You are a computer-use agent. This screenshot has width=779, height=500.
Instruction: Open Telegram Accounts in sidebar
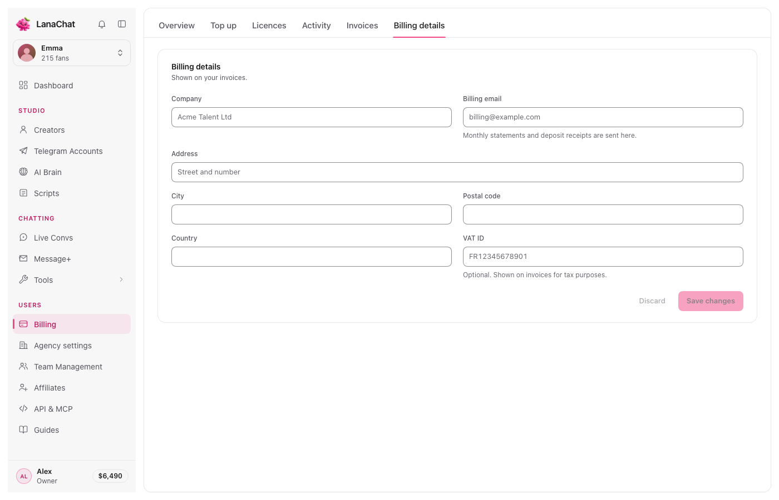[x=72, y=151]
